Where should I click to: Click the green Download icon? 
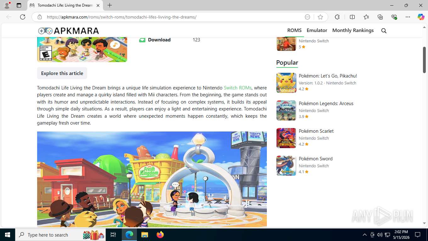(142, 40)
